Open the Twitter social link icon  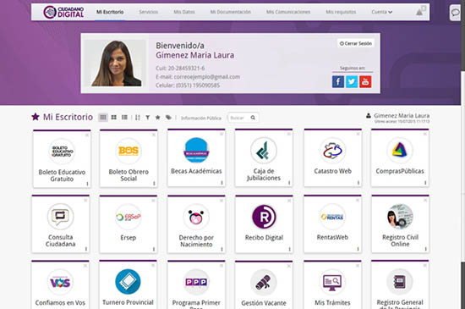tap(352, 82)
